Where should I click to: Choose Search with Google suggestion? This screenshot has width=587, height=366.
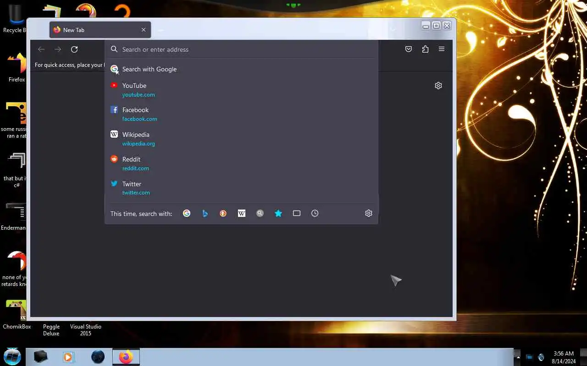coord(241,69)
